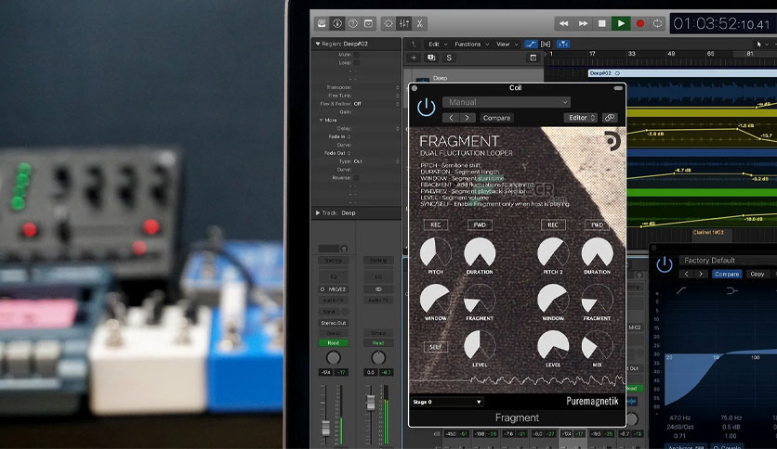The width and height of the screenshot is (777, 449).
Task: Expand the Track: Deep disclosure triangle
Action: [x=318, y=212]
